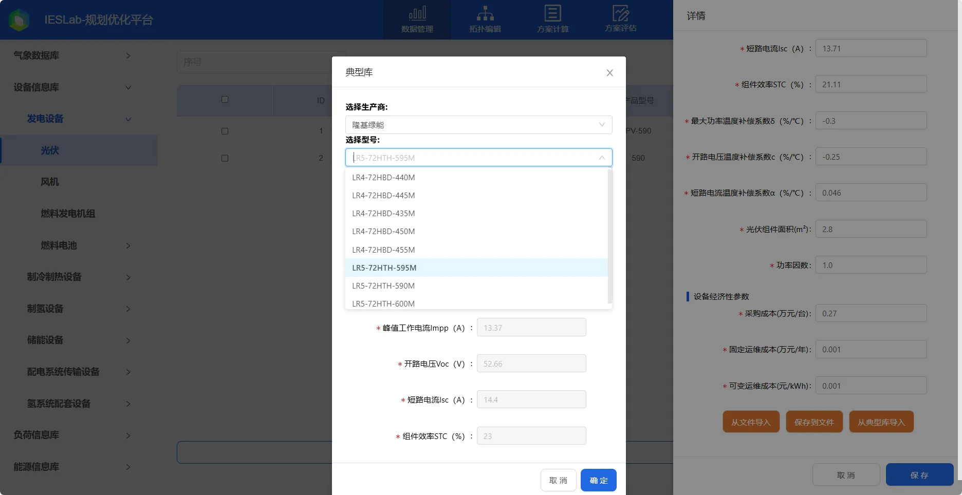The image size is (962, 495).
Task: Choose model LR4-72HBD-455M from the list
Action: click(476, 250)
